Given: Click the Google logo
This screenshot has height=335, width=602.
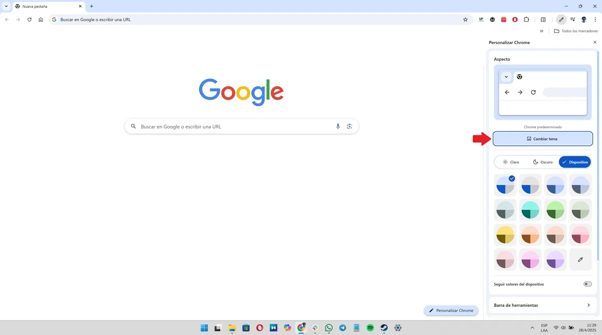Looking at the screenshot, I should (241, 92).
